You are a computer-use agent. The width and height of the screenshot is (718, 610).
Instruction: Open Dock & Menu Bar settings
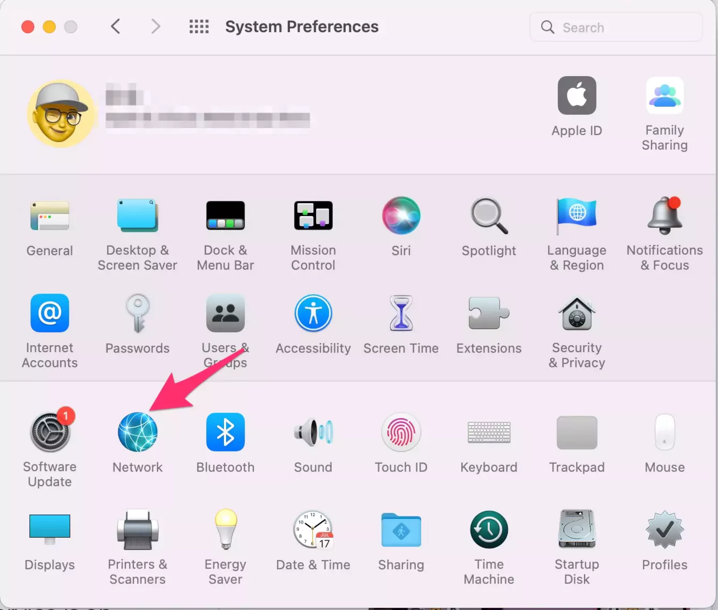coord(225,215)
